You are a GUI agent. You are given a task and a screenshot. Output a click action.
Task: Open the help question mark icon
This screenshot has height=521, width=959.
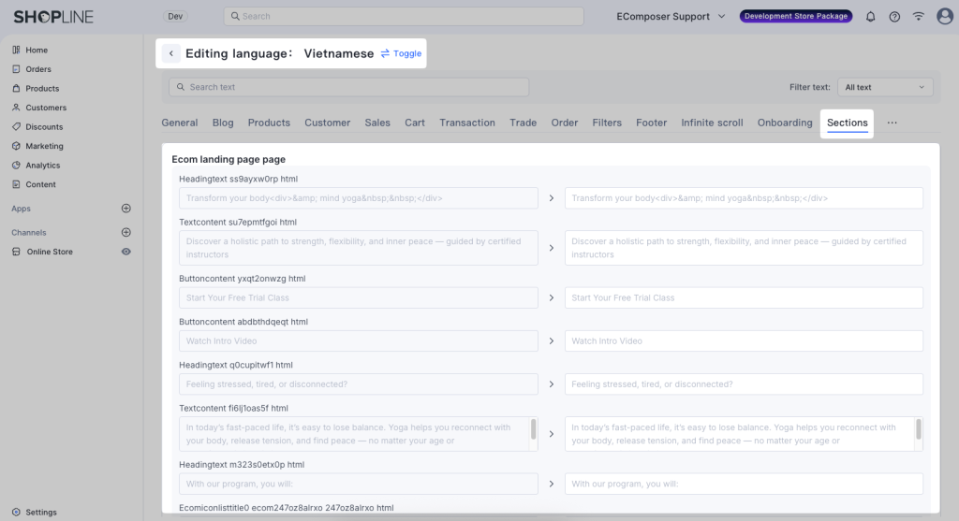pos(894,17)
